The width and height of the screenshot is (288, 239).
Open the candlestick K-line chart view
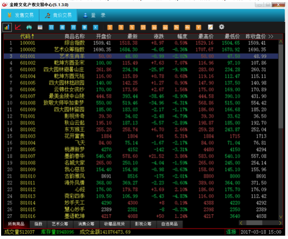point(29,27)
